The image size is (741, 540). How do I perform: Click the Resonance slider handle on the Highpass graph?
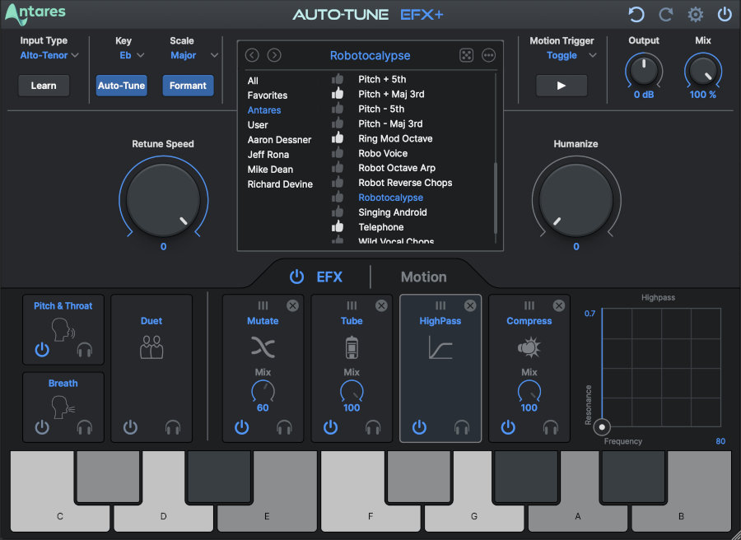[x=602, y=427]
